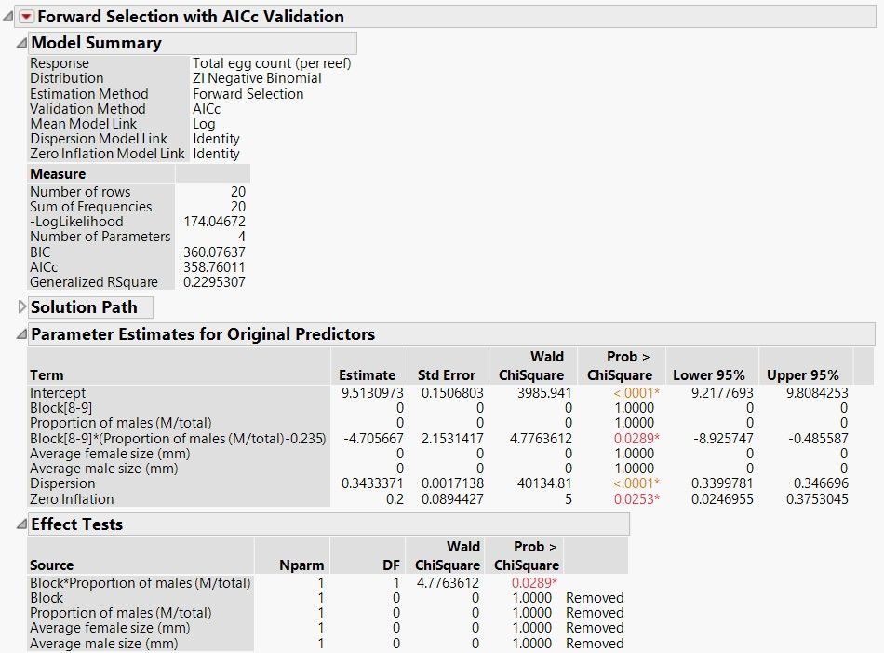This screenshot has height=653, width=884.
Task: Click the Dispersion term row label
Action: 62,483
